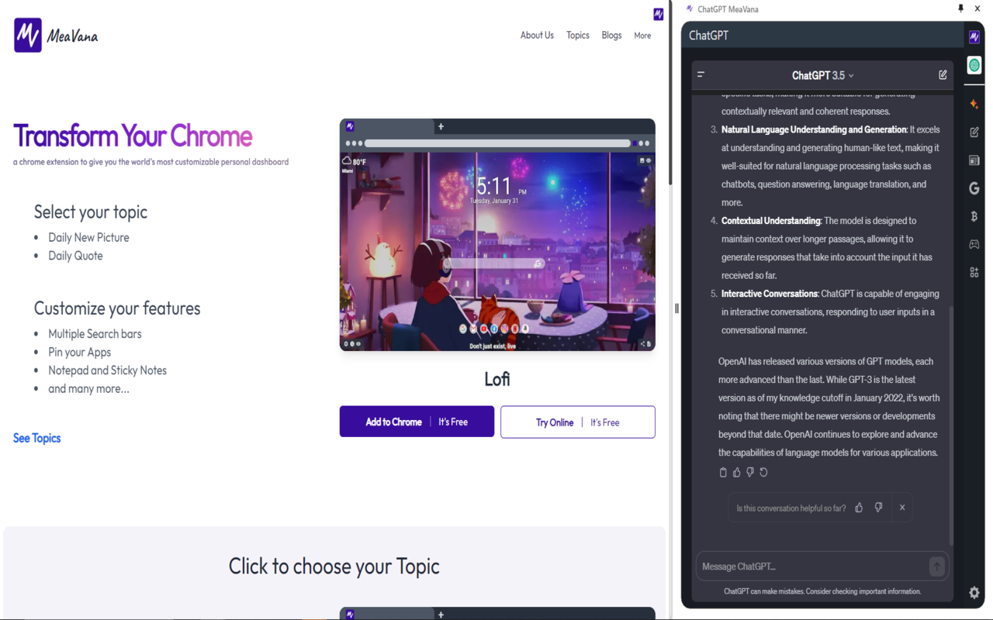This screenshot has width=993, height=620.
Task: Click the 'Transform Your Chrome' heading
Action: [133, 136]
